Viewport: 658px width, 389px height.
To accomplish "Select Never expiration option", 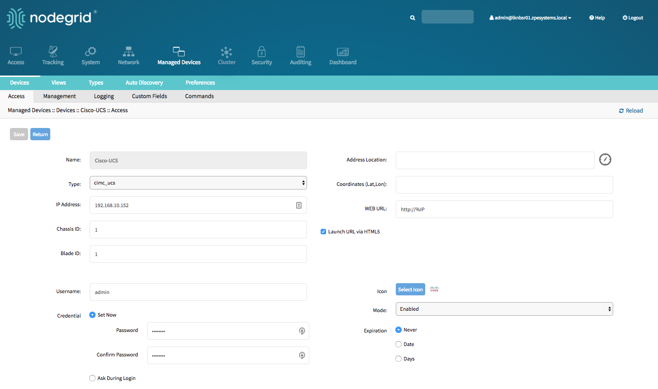I will point(399,330).
